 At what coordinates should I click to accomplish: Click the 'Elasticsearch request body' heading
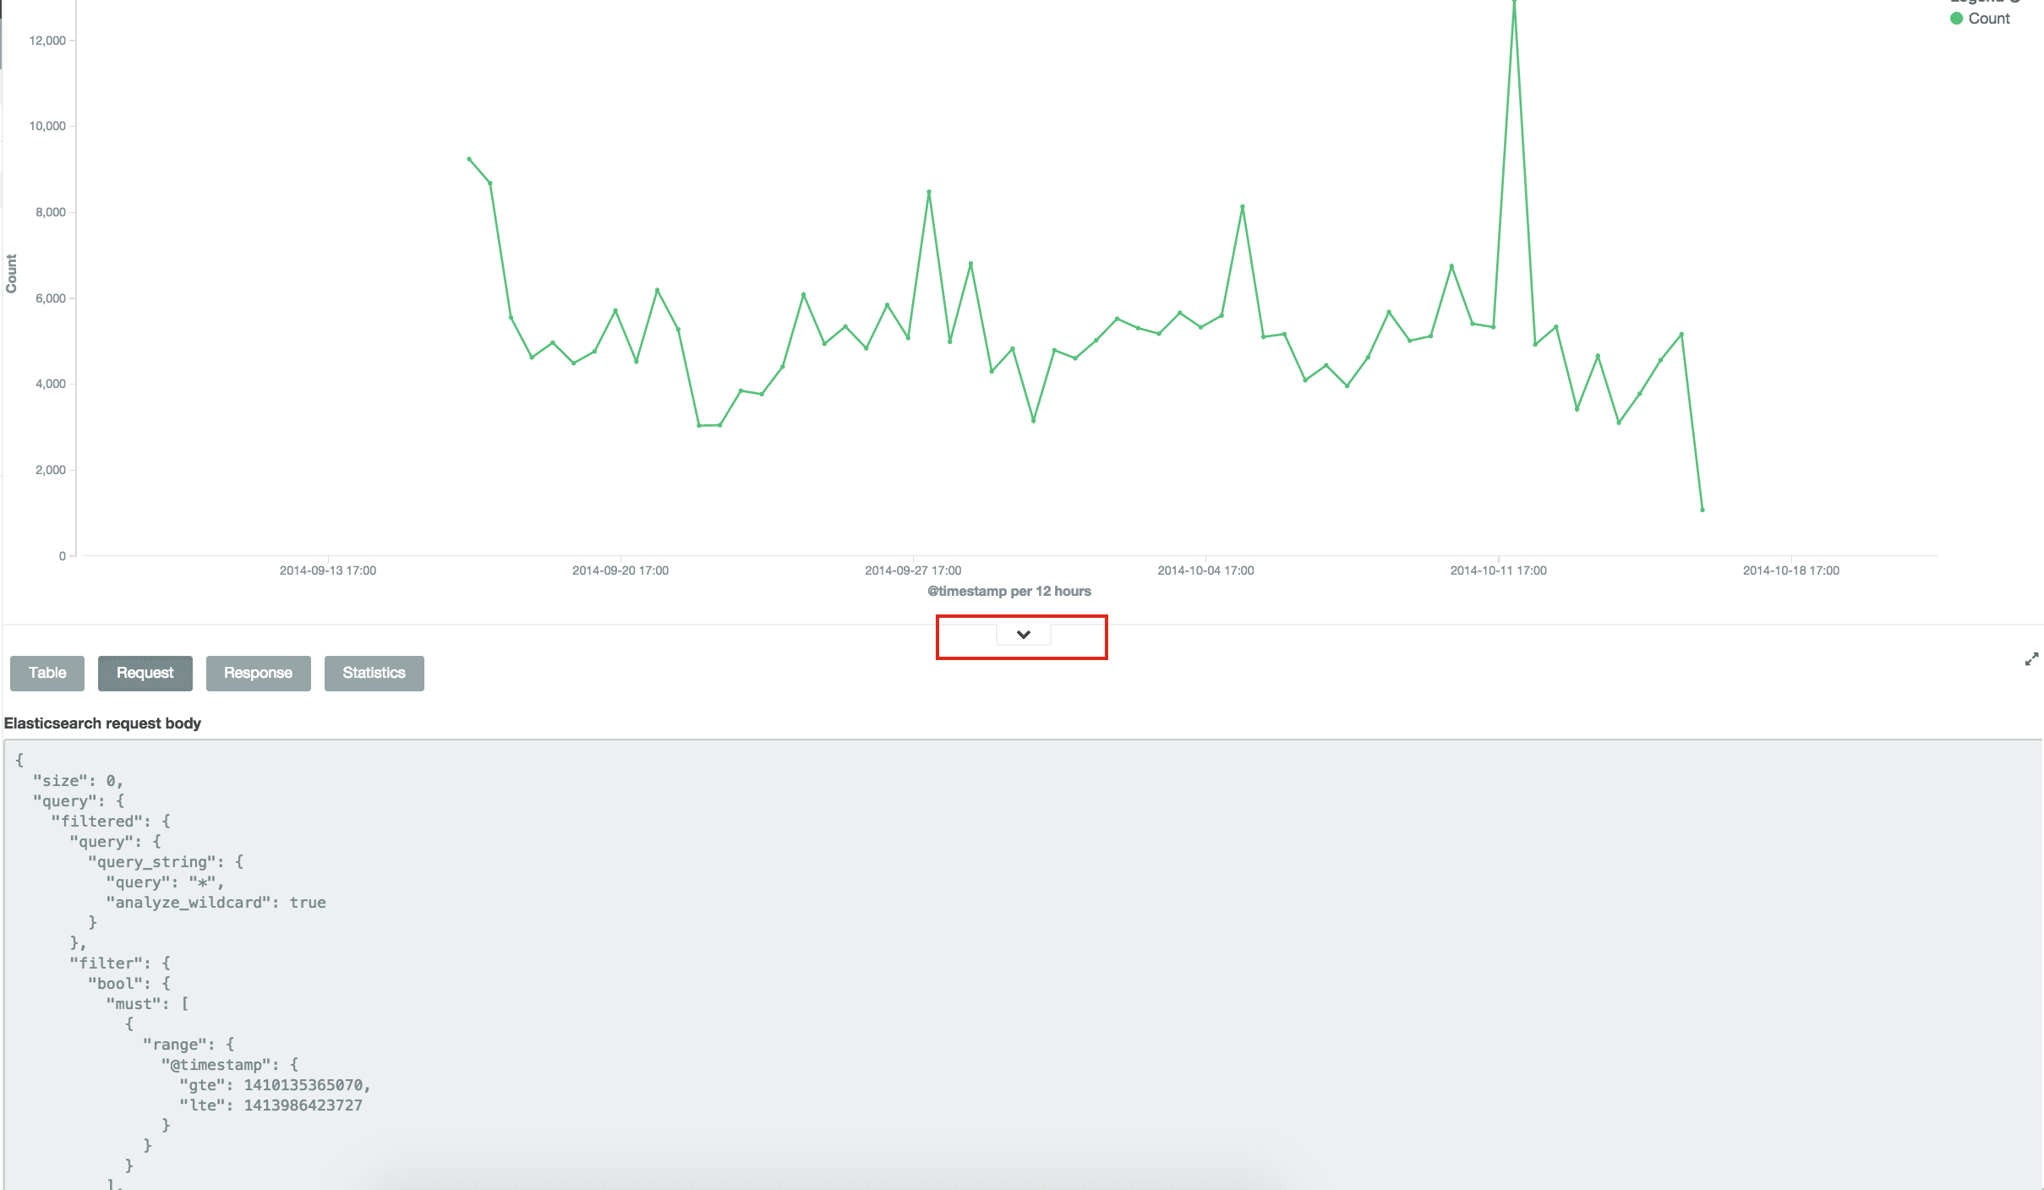click(x=102, y=723)
